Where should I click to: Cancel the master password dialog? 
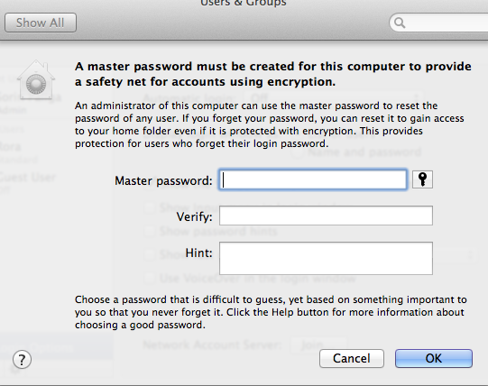click(352, 358)
